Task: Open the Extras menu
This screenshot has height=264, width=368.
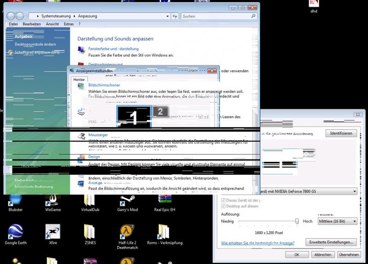Action: [69, 24]
